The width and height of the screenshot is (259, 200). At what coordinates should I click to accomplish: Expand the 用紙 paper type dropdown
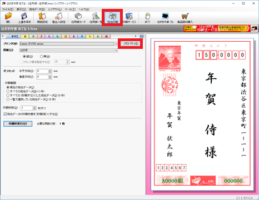click(x=116, y=50)
